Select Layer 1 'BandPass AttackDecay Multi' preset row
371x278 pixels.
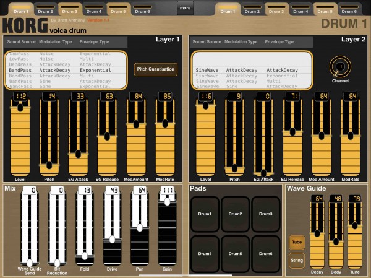tap(66, 76)
